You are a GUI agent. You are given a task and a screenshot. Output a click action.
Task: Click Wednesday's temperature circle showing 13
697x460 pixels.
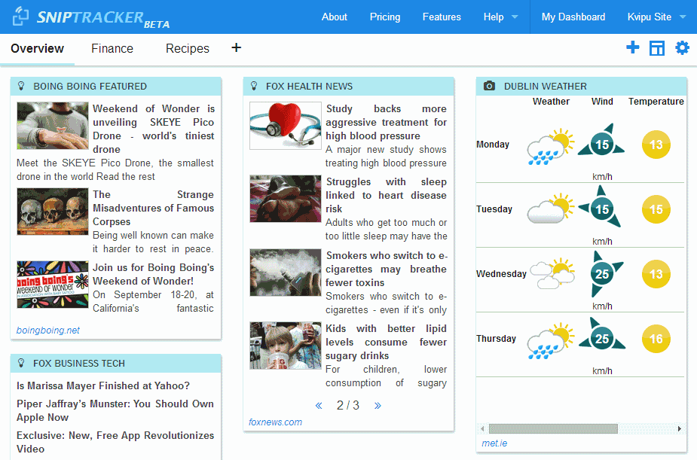[656, 274]
